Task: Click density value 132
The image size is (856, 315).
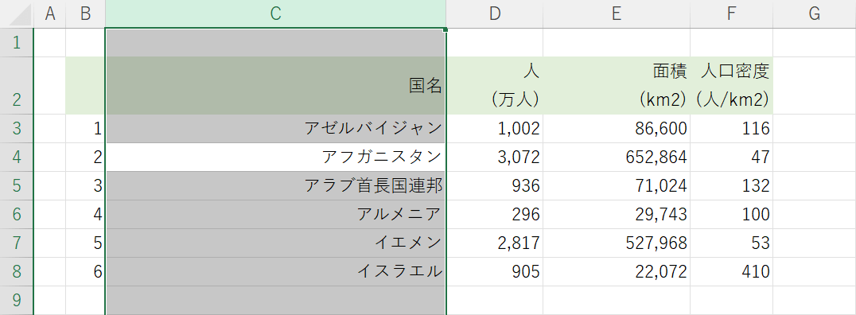Action: click(x=732, y=185)
